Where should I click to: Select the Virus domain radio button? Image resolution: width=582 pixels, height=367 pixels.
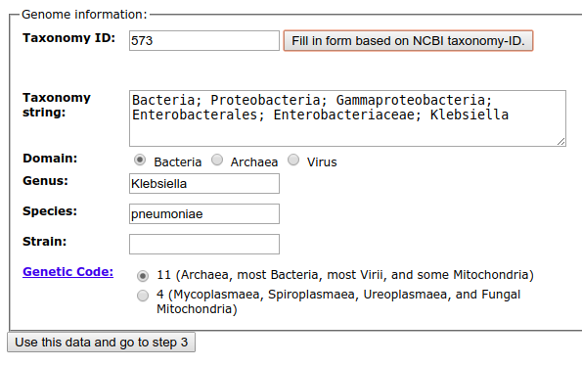click(x=293, y=161)
